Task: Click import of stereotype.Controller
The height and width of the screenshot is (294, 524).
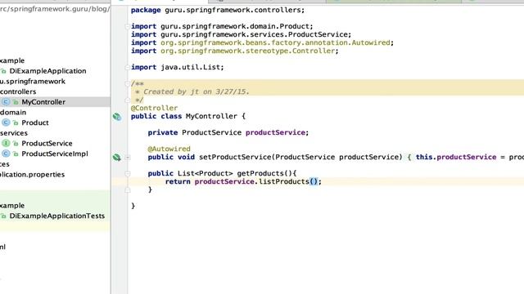Action: click(235, 51)
